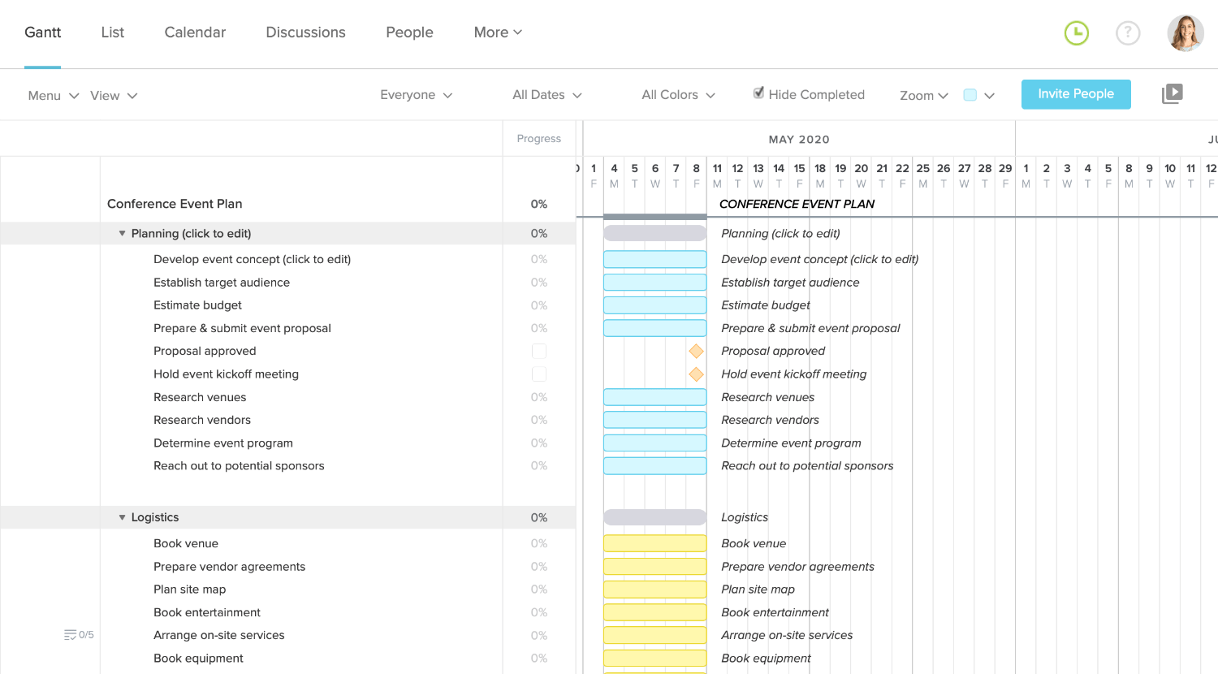This screenshot has width=1218, height=674.
Task: Click the help question mark icon
Action: coord(1128,33)
